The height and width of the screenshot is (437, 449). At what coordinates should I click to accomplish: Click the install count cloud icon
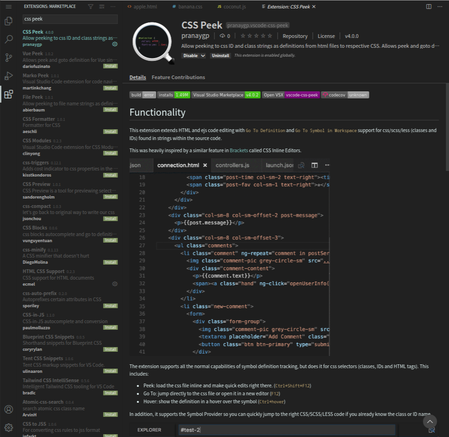(x=222, y=36)
